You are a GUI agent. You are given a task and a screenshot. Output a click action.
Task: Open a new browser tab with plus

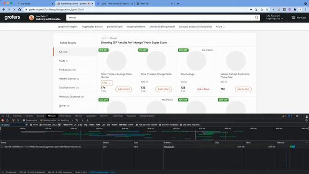(178, 3)
